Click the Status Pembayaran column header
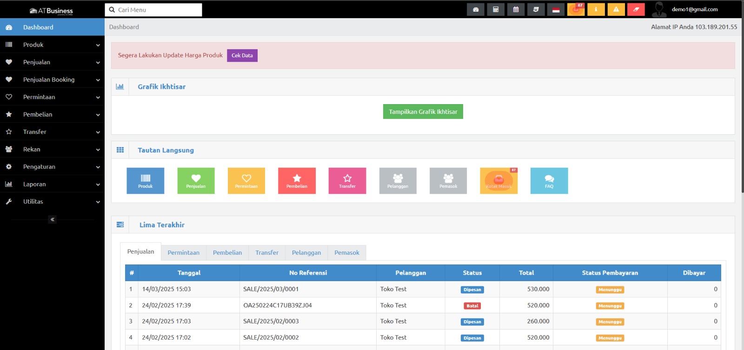This screenshot has height=350, width=744. [x=610, y=273]
